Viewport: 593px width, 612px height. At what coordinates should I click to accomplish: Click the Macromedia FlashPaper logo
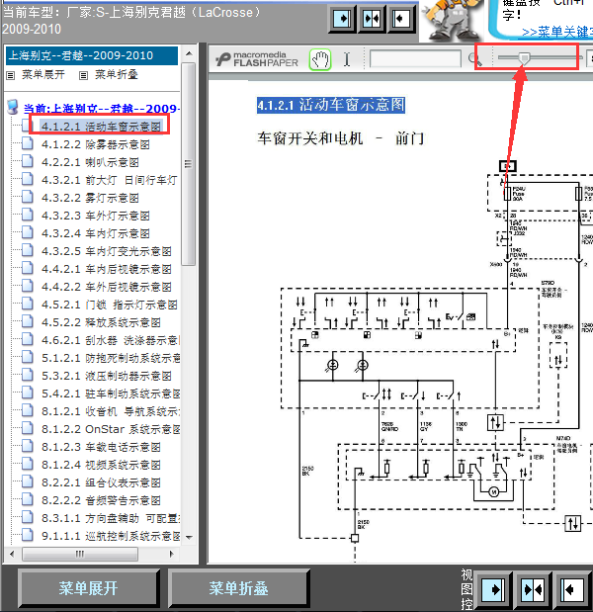(257, 59)
